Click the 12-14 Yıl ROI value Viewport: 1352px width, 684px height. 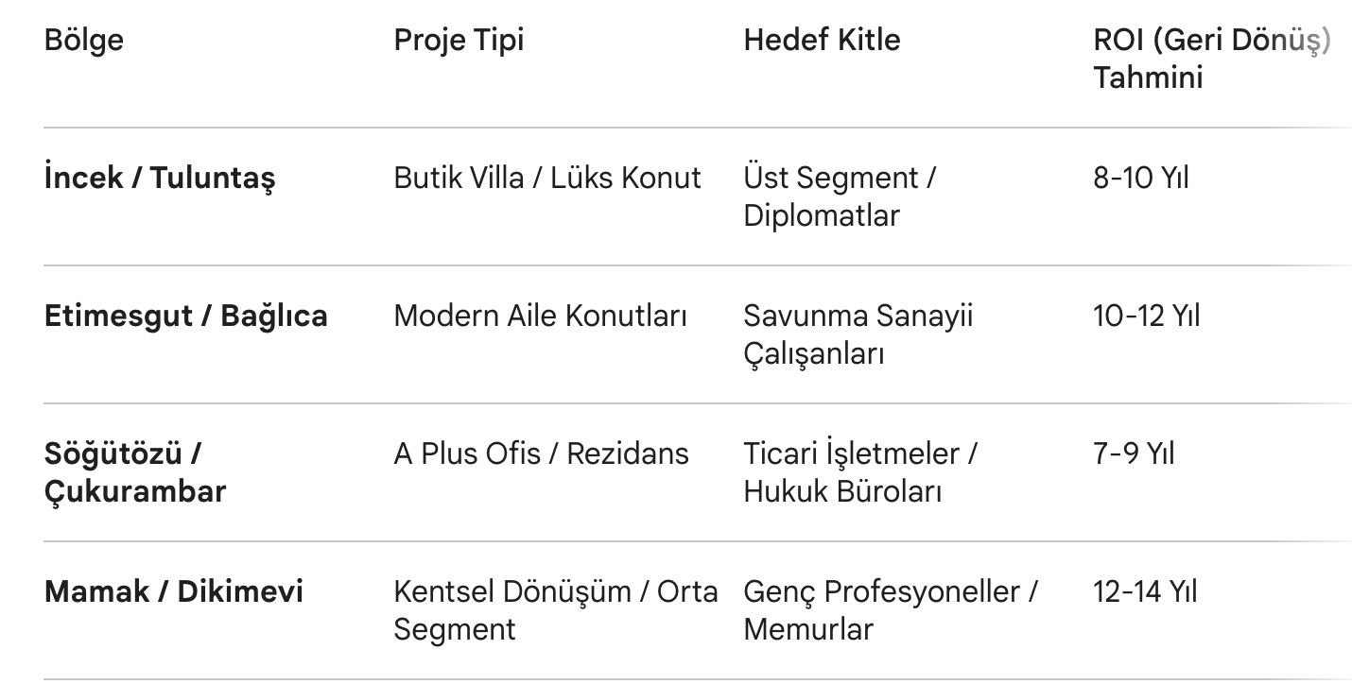tap(1145, 591)
